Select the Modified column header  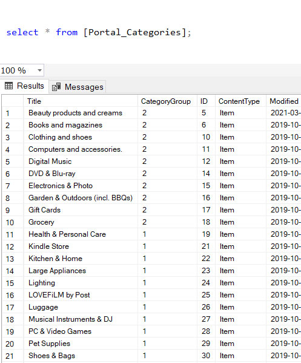(283, 101)
